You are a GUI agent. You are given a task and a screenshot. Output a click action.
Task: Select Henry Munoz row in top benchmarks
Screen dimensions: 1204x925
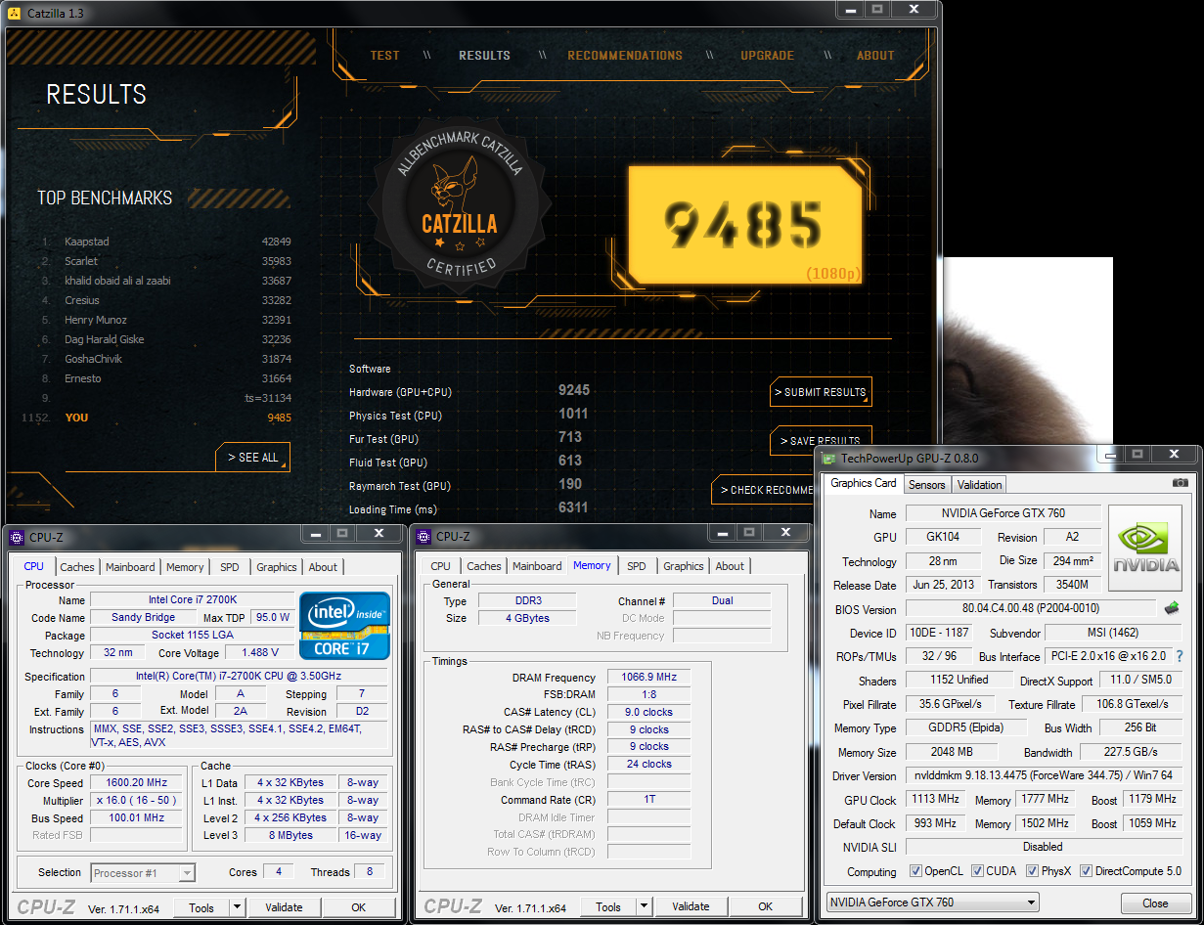tap(166, 320)
